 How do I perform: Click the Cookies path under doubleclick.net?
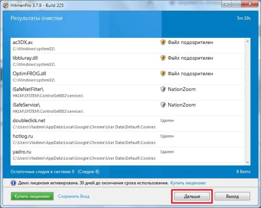(x=84, y=127)
